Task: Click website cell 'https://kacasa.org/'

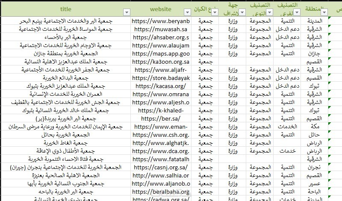Action: click(161, 86)
